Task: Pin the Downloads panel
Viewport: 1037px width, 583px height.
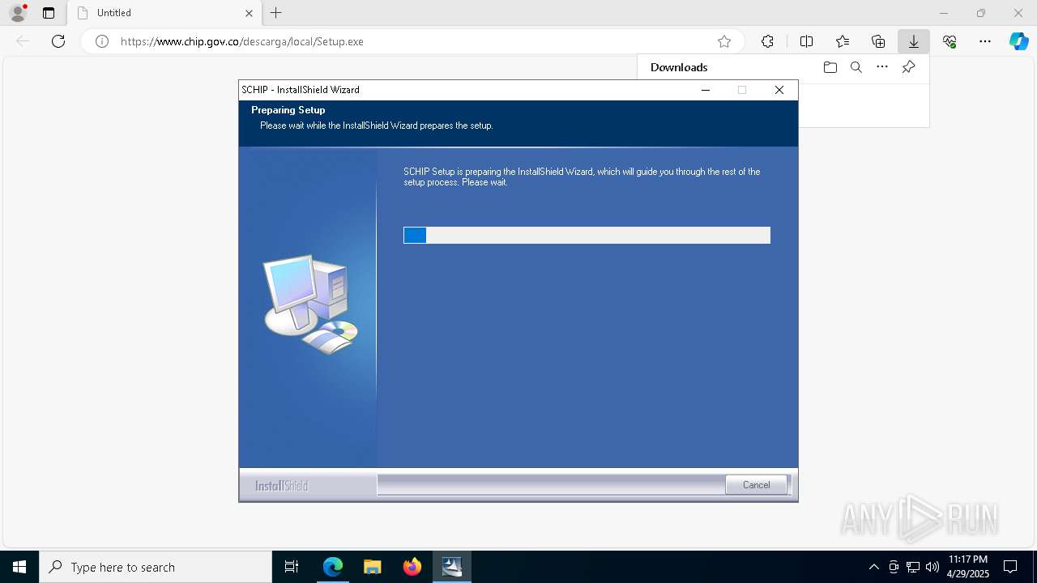Action: click(x=908, y=67)
